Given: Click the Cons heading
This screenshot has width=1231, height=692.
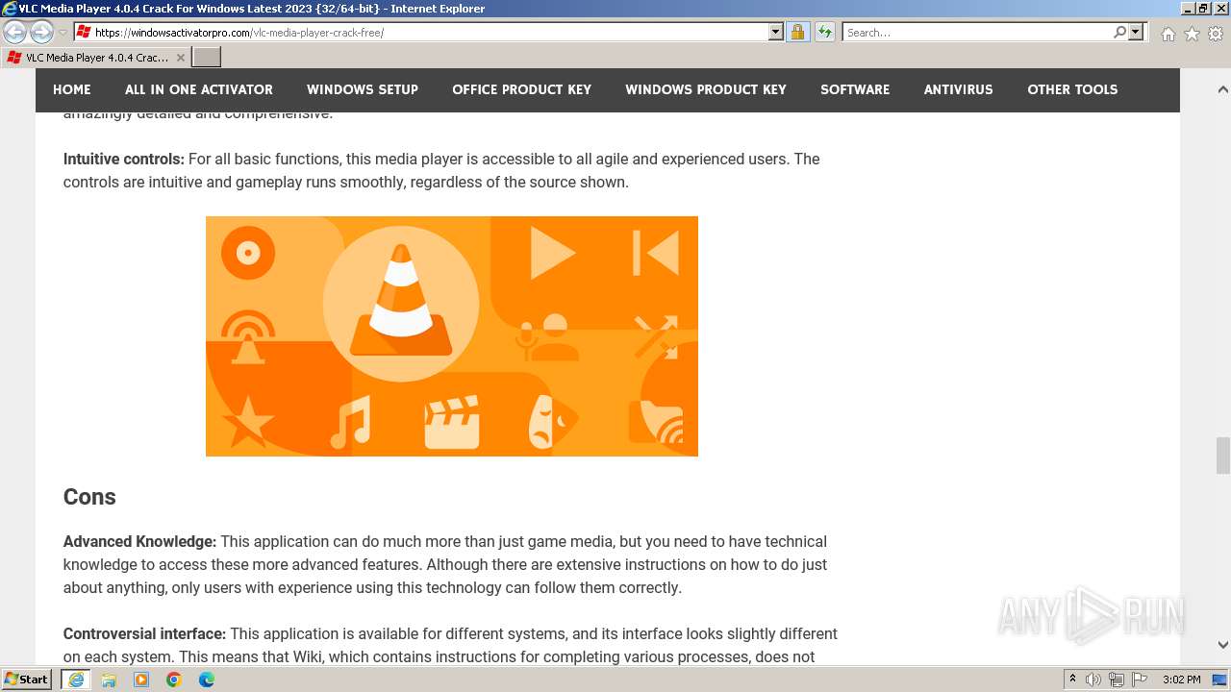Looking at the screenshot, I should pos(89,497).
